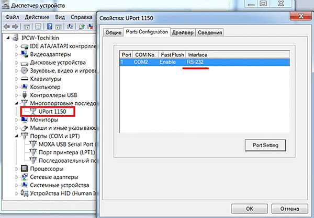Click the Forward arrow in Device Manager toolbar
314x218 pixels.
(x=15, y=27)
